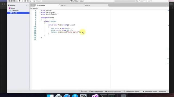The image size is (174, 97).
Task: Close the Solution pad with its x
Action: coord(28,5)
